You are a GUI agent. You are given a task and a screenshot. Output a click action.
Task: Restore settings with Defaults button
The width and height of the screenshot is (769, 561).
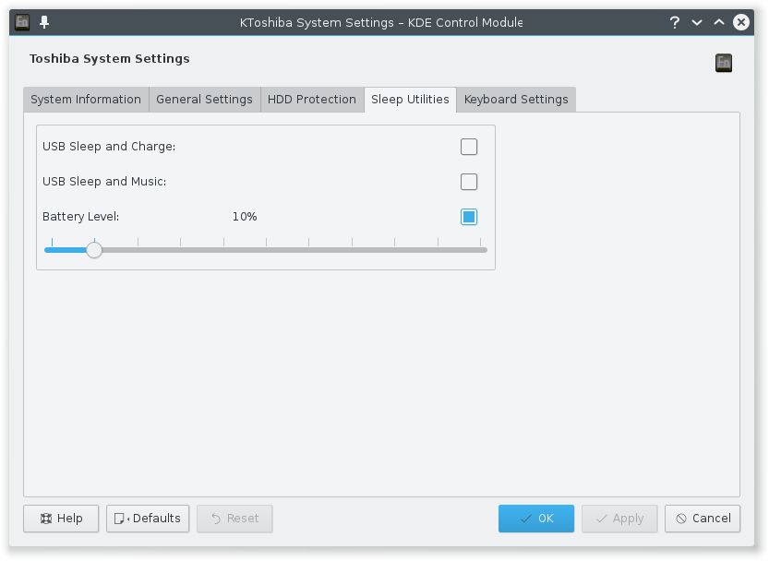pyautogui.click(x=148, y=519)
